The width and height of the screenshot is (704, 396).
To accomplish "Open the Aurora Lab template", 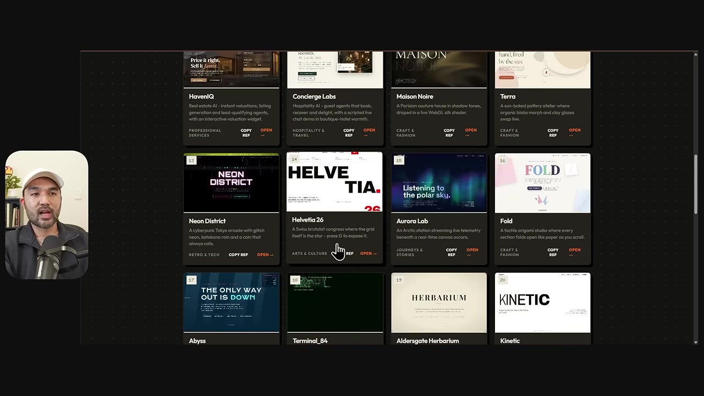I will click(472, 252).
